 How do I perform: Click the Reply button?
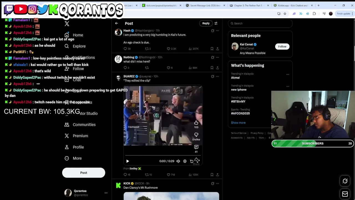pos(206,23)
